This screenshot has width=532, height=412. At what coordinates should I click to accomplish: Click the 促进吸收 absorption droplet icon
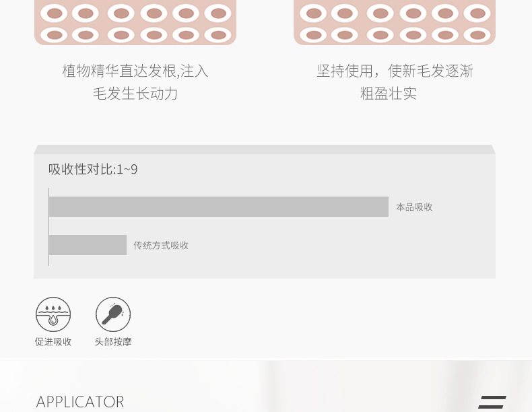pos(53,314)
